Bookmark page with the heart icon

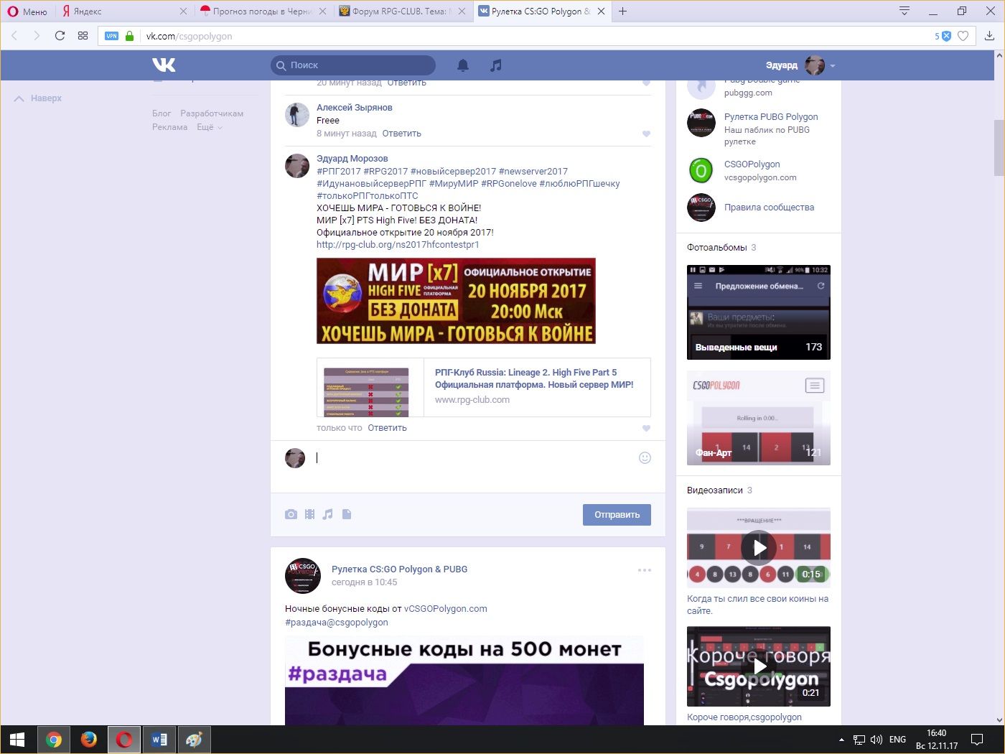[x=963, y=36]
